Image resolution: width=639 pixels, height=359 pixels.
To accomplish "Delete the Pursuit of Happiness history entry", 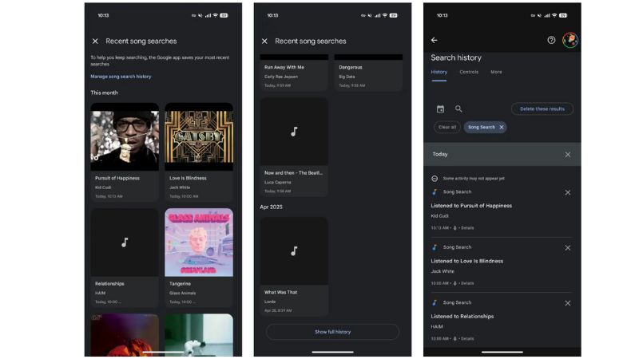I will click(568, 192).
